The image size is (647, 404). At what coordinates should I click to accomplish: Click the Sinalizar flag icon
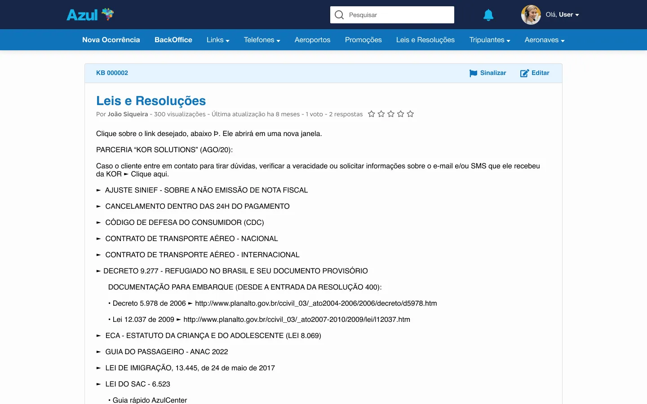[473, 73]
